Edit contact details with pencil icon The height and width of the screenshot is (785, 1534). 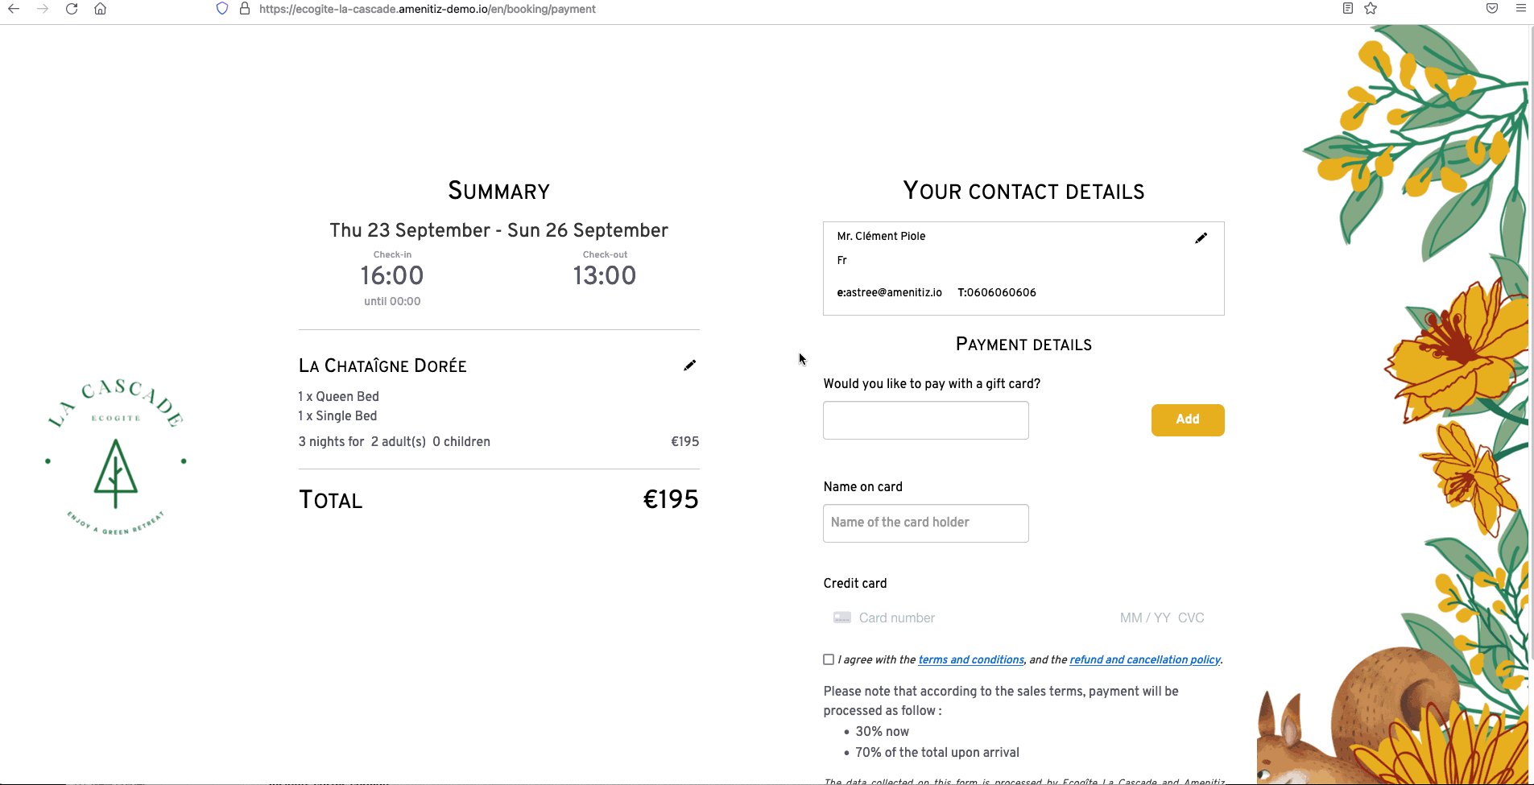pyautogui.click(x=1201, y=238)
